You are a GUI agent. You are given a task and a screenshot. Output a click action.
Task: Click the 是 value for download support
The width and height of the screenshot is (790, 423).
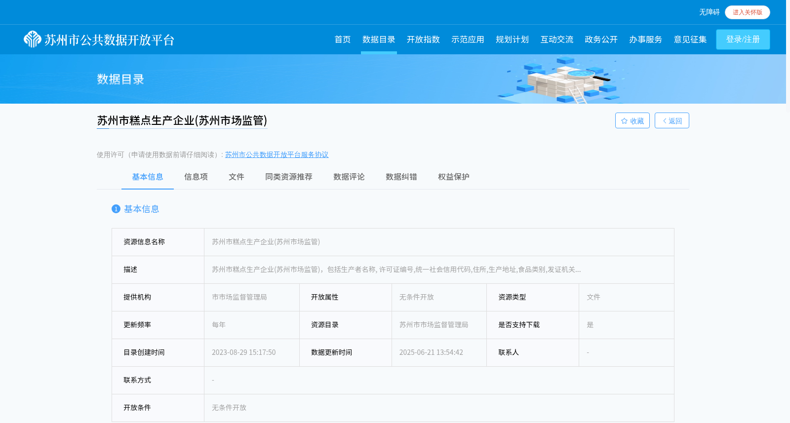pyautogui.click(x=590, y=325)
